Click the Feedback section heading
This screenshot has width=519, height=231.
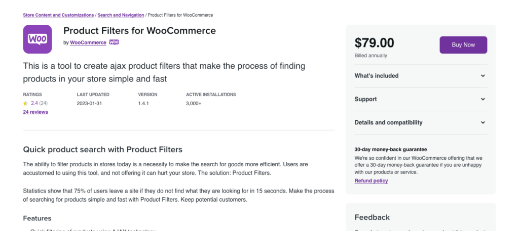coord(372,217)
